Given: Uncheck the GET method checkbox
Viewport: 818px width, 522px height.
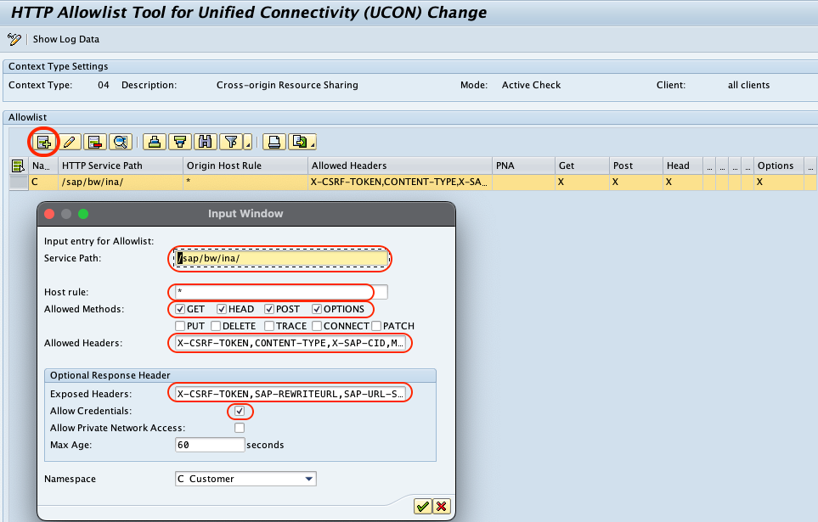Looking at the screenshot, I should click(180, 309).
